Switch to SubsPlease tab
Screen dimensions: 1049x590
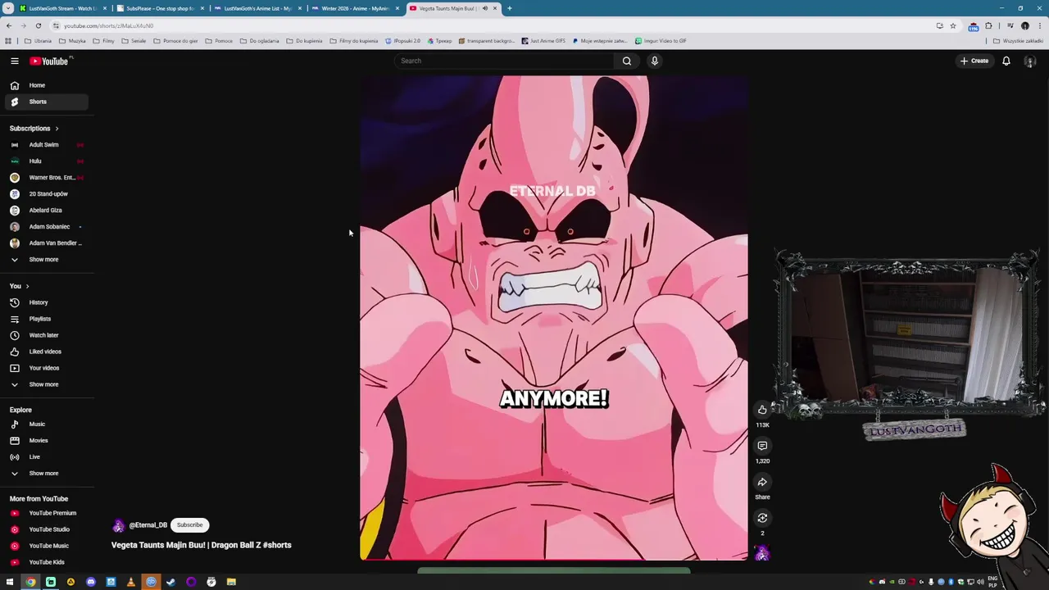pos(160,8)
